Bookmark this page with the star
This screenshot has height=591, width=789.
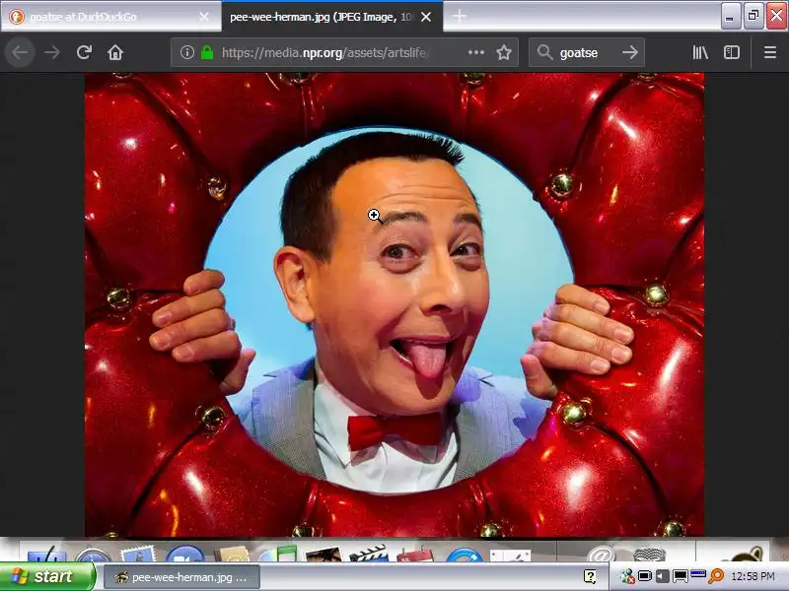tap(504, 52)
